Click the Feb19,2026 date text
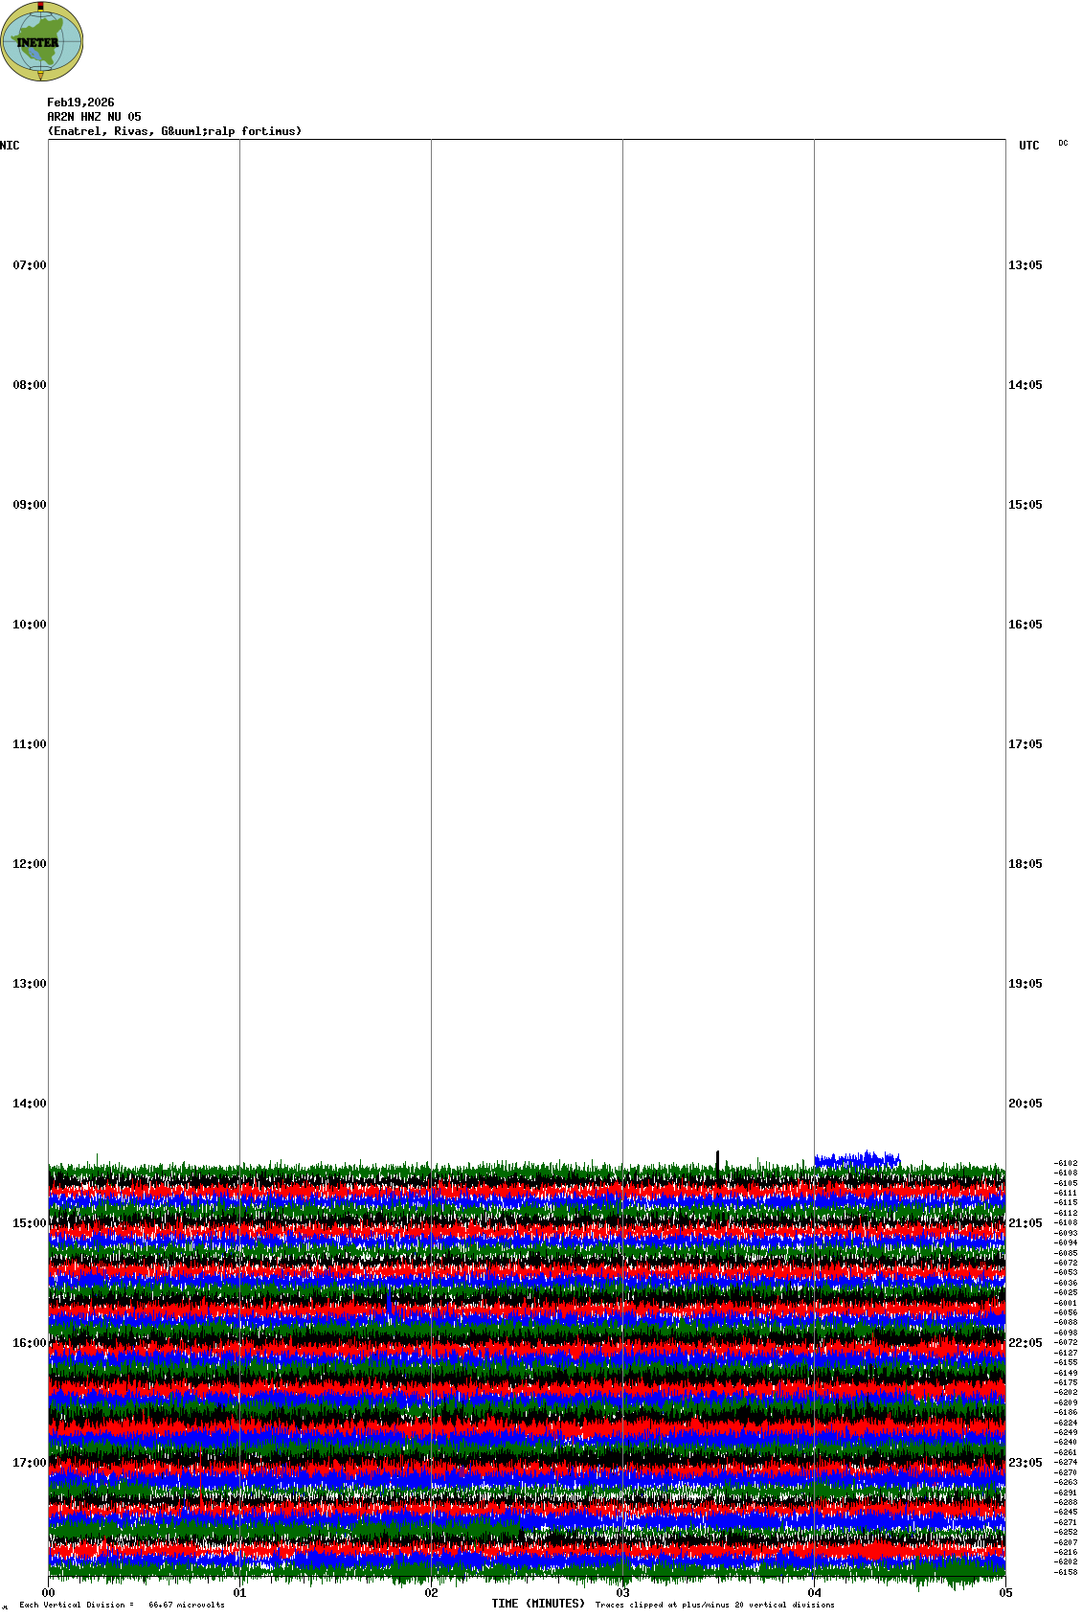The width and height of the screenshot is (1082, 1618). click(80, 103)
